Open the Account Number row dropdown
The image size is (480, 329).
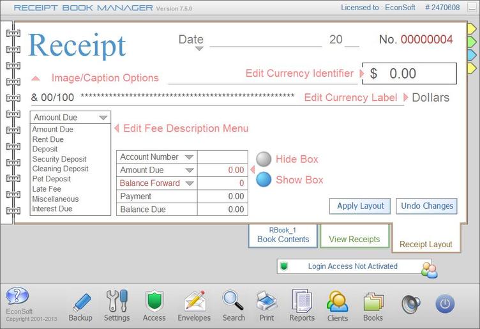[x=189, y=157]
